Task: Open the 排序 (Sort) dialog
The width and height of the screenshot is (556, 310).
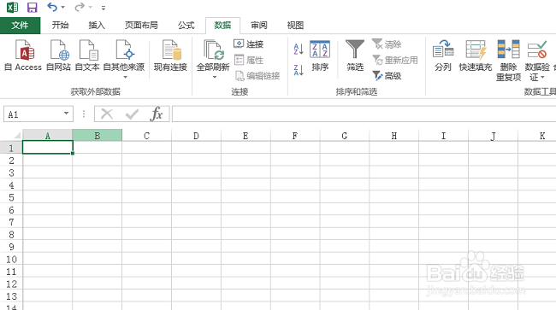Action: coord(320,56)
